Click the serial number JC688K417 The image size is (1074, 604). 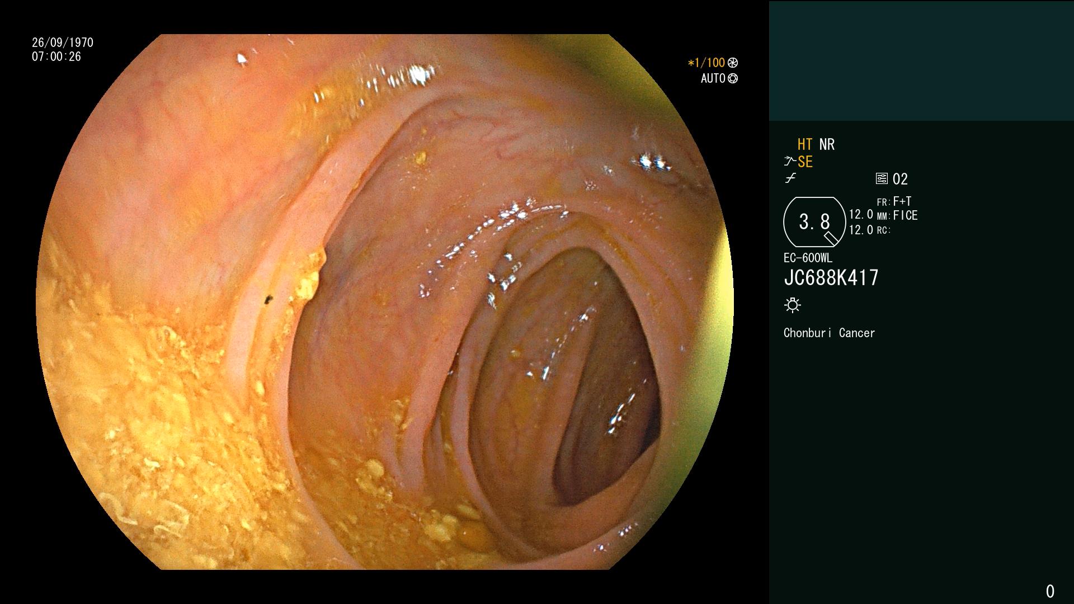pos(831,278)
